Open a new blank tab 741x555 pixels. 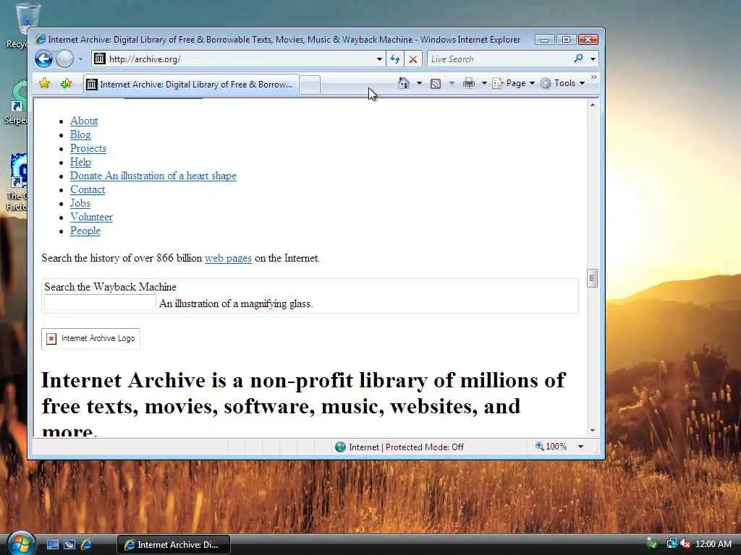coord(310,85)
